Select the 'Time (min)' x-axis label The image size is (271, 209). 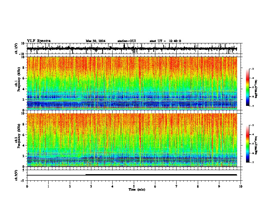click(x=137, y=190)
